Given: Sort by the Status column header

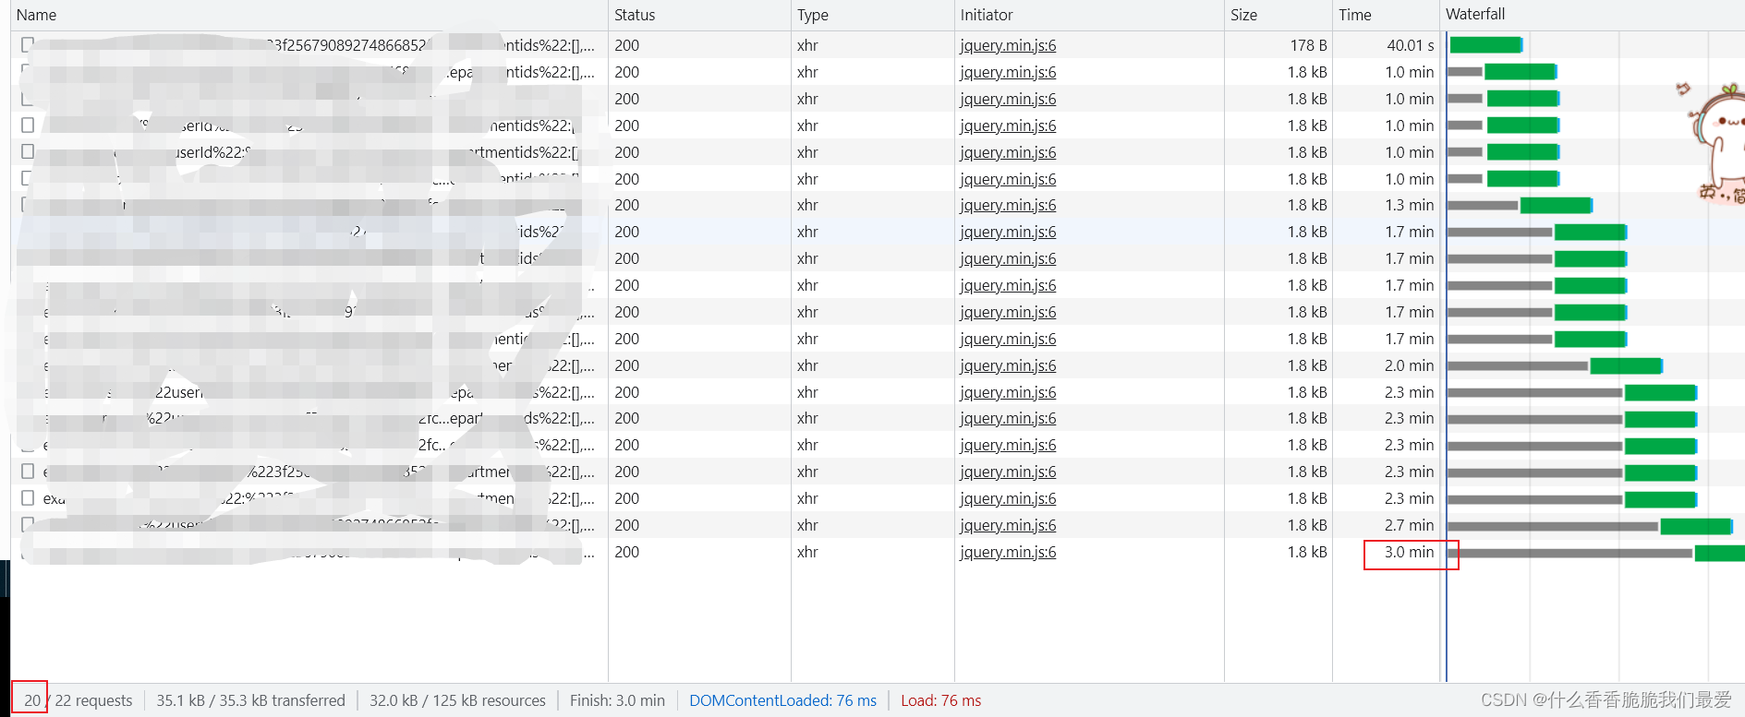Looking at the screenshot, I should tap(635, 15).
